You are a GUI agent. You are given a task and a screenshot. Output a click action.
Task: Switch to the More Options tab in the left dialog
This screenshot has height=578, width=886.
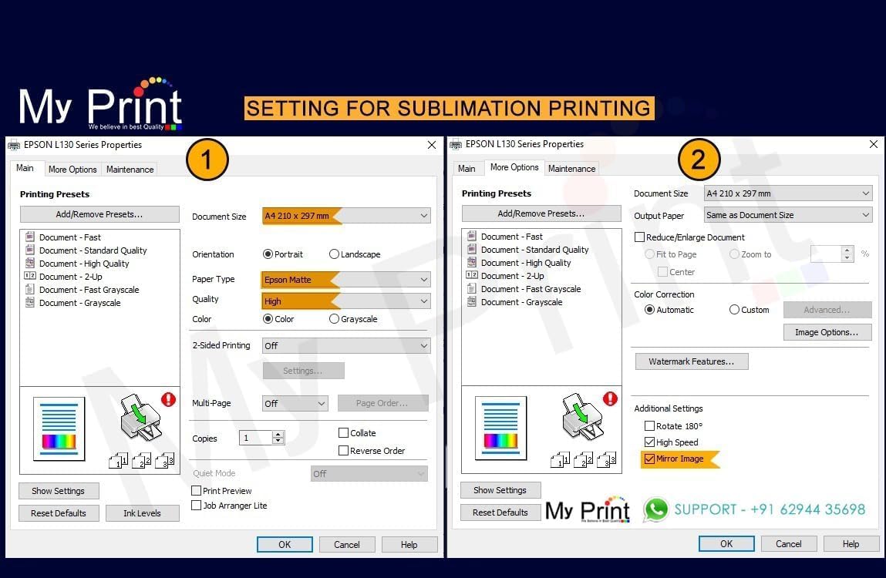click(x=72, y=169)
